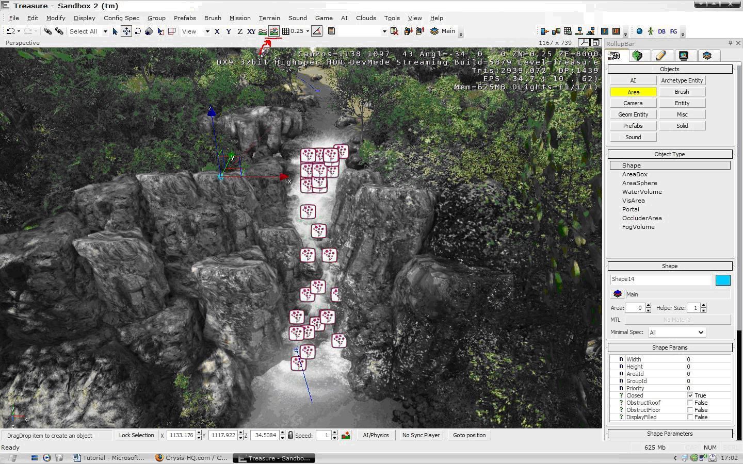Click the Link objects chain icon
This screenshot has height=464, width=743.
click(47, 31)
